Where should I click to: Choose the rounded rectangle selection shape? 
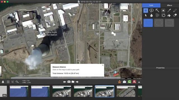(x=169, y=23)
